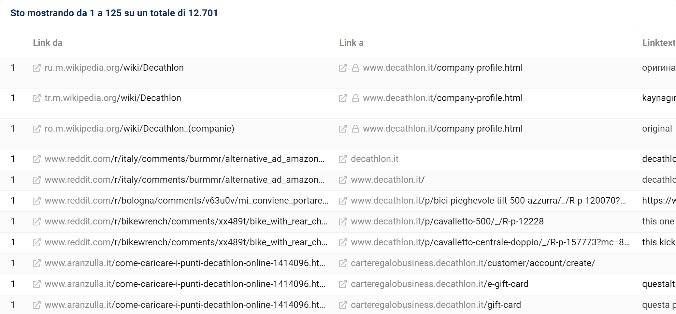Open ro.m.wikipedia.org Decathlon_(companie) source link

point(139,129)
